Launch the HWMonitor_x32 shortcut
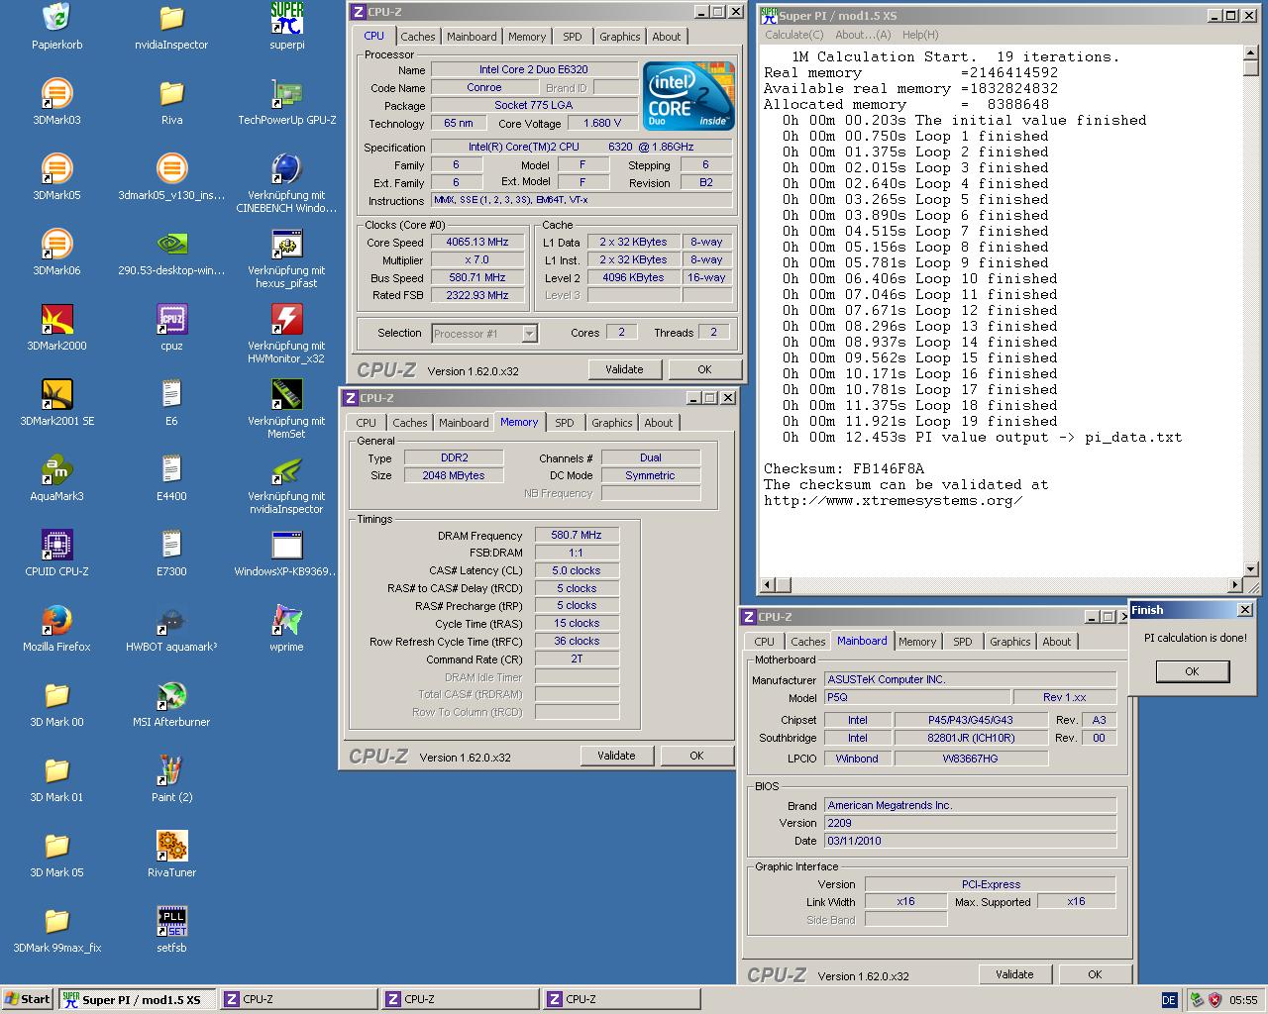The height and width of the screenshot is (1014, 1268). (286, 319)
